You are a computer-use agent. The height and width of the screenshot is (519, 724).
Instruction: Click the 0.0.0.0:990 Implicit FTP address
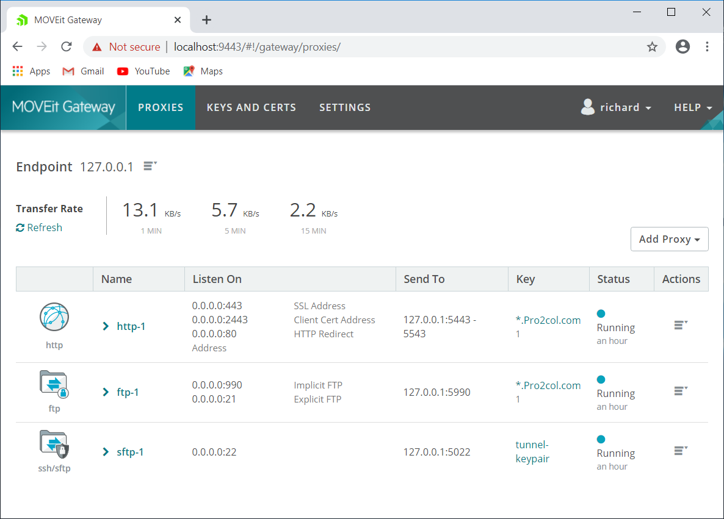tap(217, 385)
